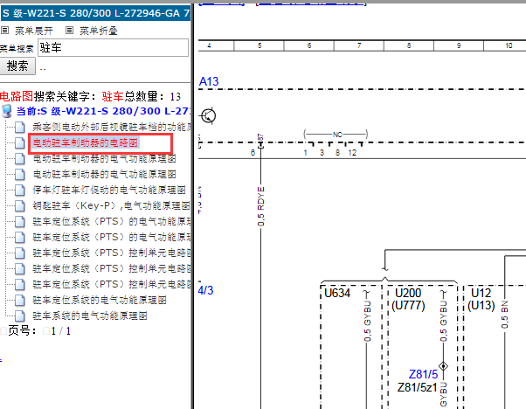Expand all menus via 菜单展开
Screen dimensions: 526x409
33,31
